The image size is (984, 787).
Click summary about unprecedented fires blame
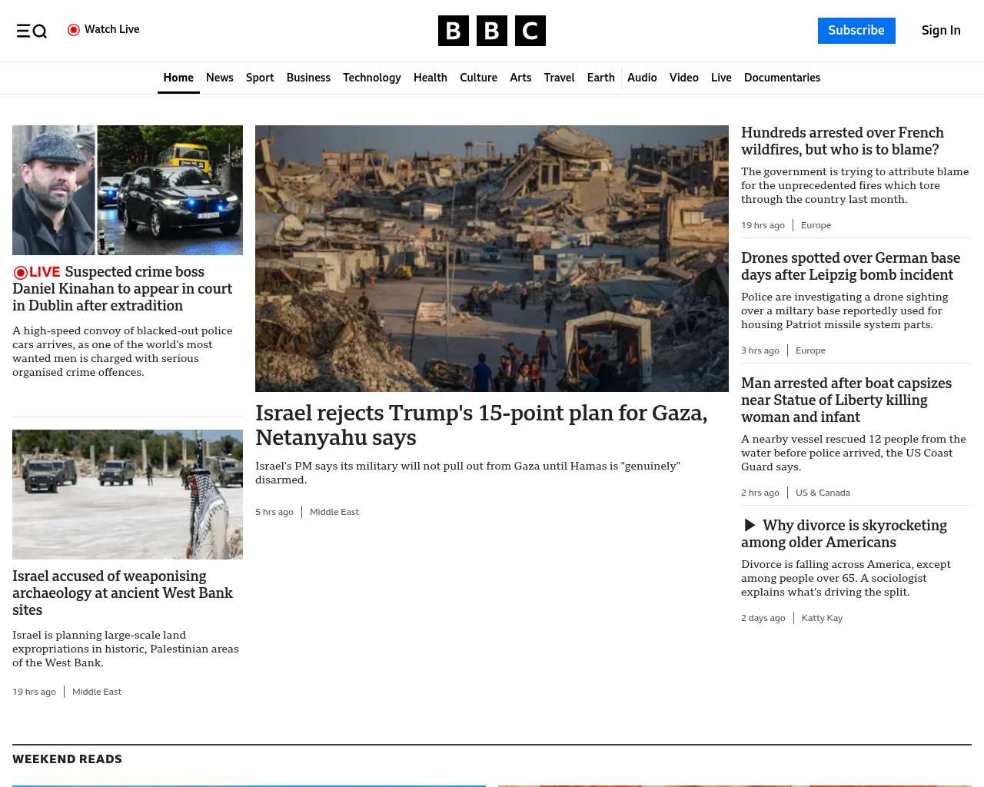(855, 185)
